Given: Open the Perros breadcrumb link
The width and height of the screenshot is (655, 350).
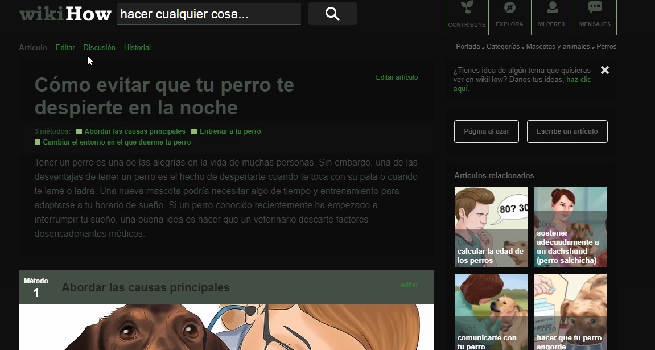Looking at the screenshot, I should (606, 46).
